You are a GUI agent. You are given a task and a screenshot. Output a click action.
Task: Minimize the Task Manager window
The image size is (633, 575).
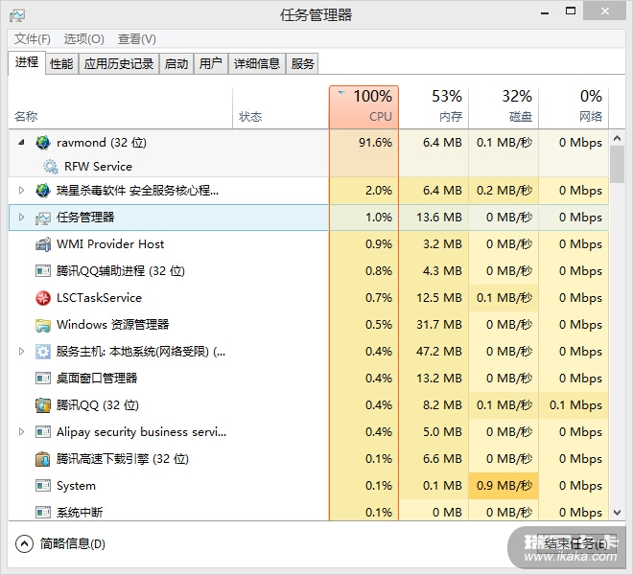(545, 12)
